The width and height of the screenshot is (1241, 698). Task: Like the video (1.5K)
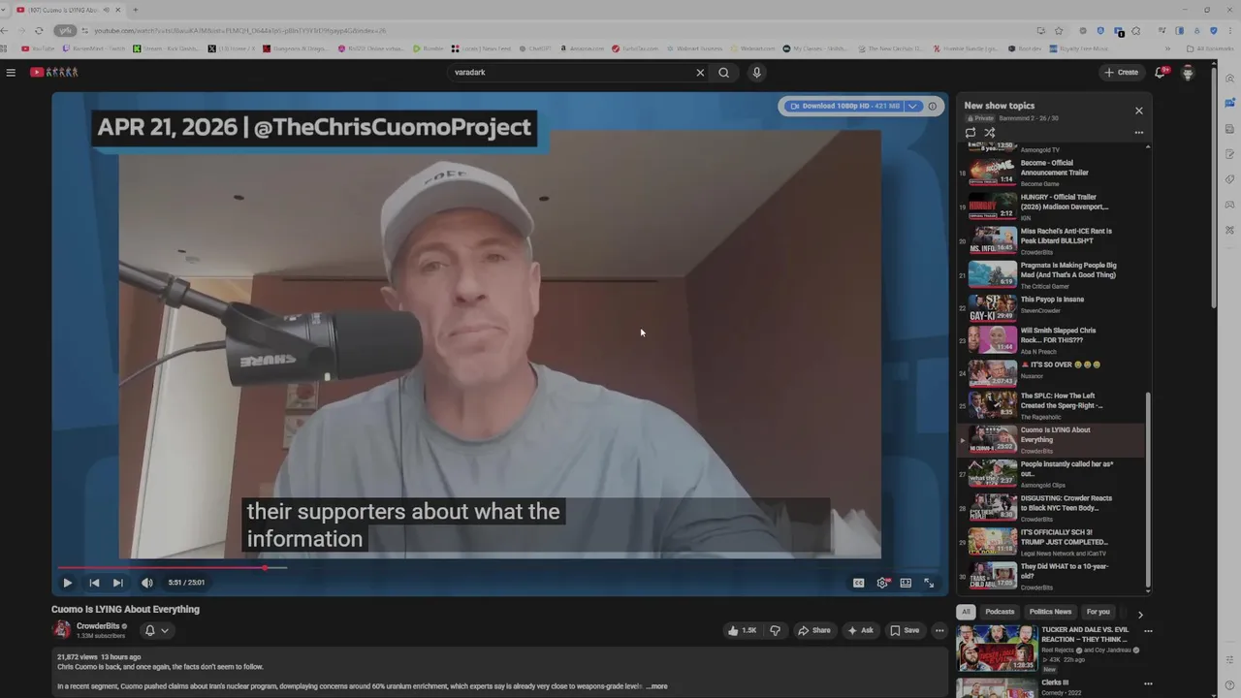pyautogui.click(x=742, y=630)
